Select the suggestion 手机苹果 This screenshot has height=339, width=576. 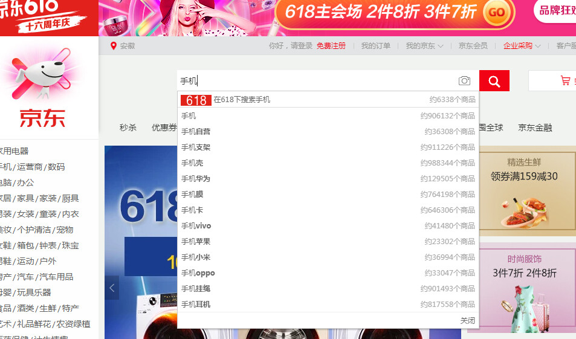[x=328, y=242]
